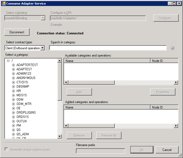This screenshot has height=158, width=183.
Task: Sort Added list by Node ID header
Action: coord(164,107)
